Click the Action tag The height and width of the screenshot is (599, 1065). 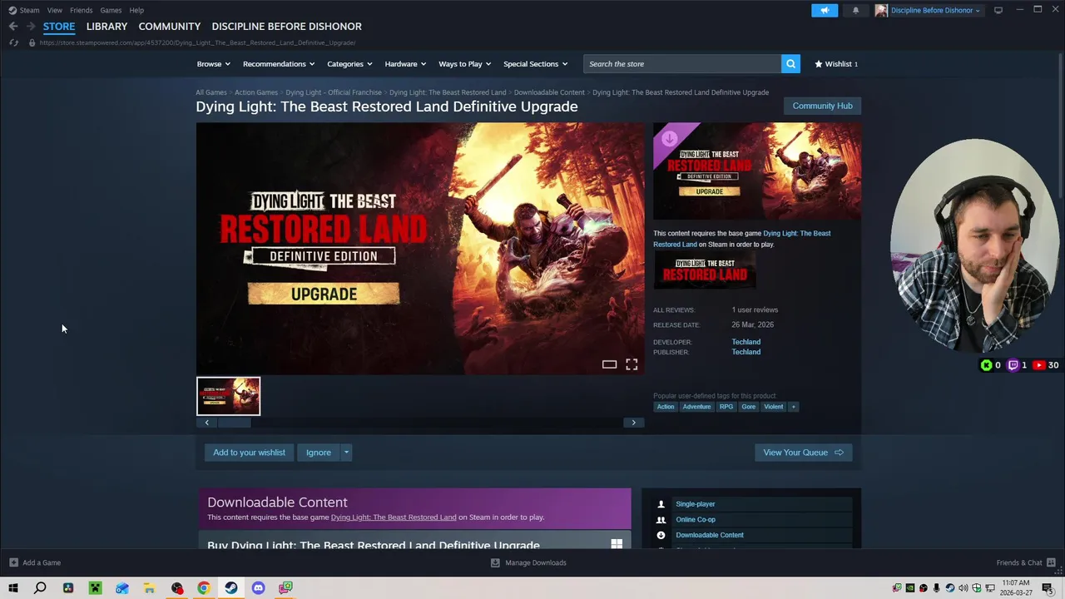(666, 407)
